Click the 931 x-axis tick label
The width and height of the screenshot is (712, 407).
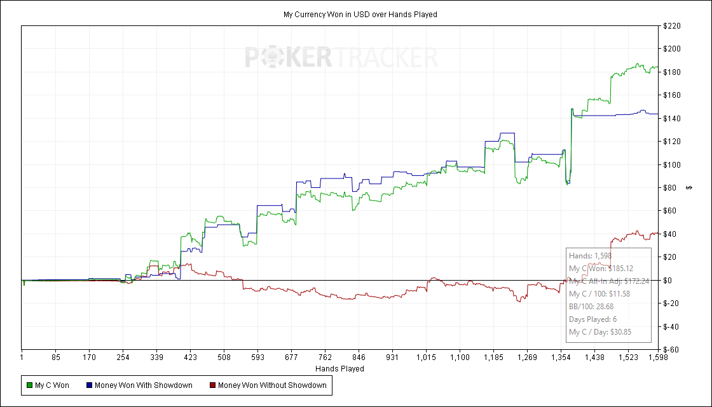click(x=392, y=357)
